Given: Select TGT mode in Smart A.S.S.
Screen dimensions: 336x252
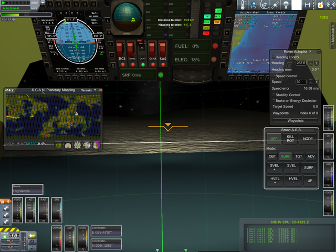Looking at the screenshot, I should pos(299,156).
